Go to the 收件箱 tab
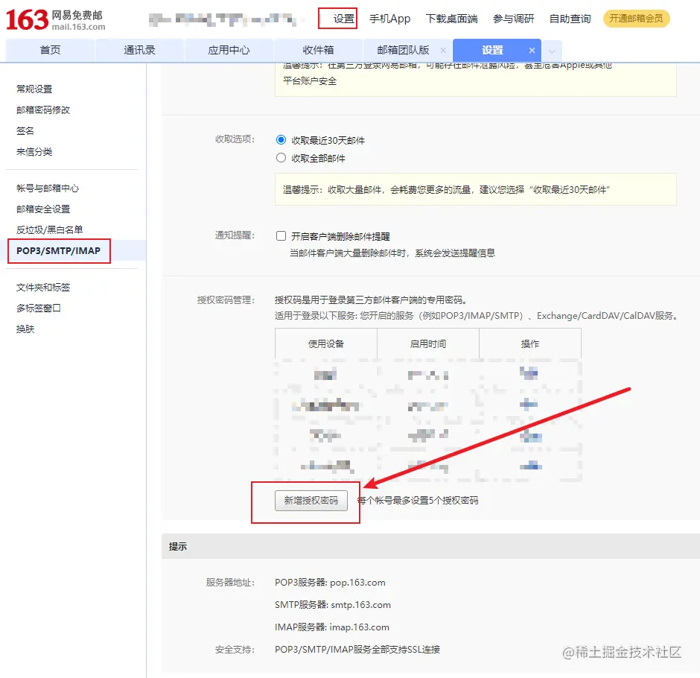700x678 pixels. click(x=318, y=50)
